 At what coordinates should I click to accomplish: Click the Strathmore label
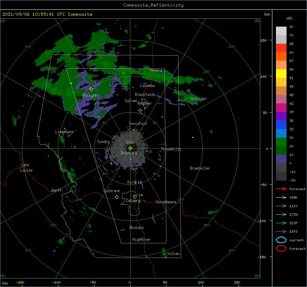point(166,202)
